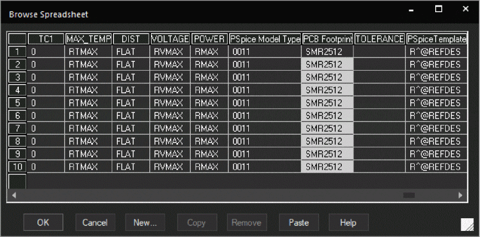Click RVMAX cell in row 1

tap(170, 52)
